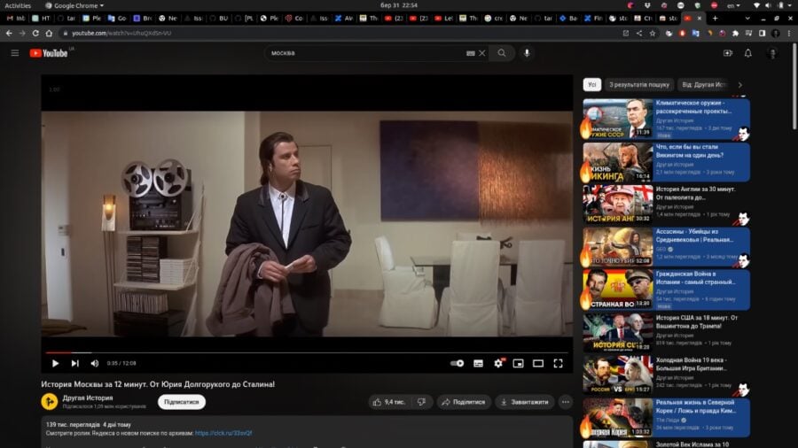
Task: Open the Другая История channel name link
Action: point(88,398)
